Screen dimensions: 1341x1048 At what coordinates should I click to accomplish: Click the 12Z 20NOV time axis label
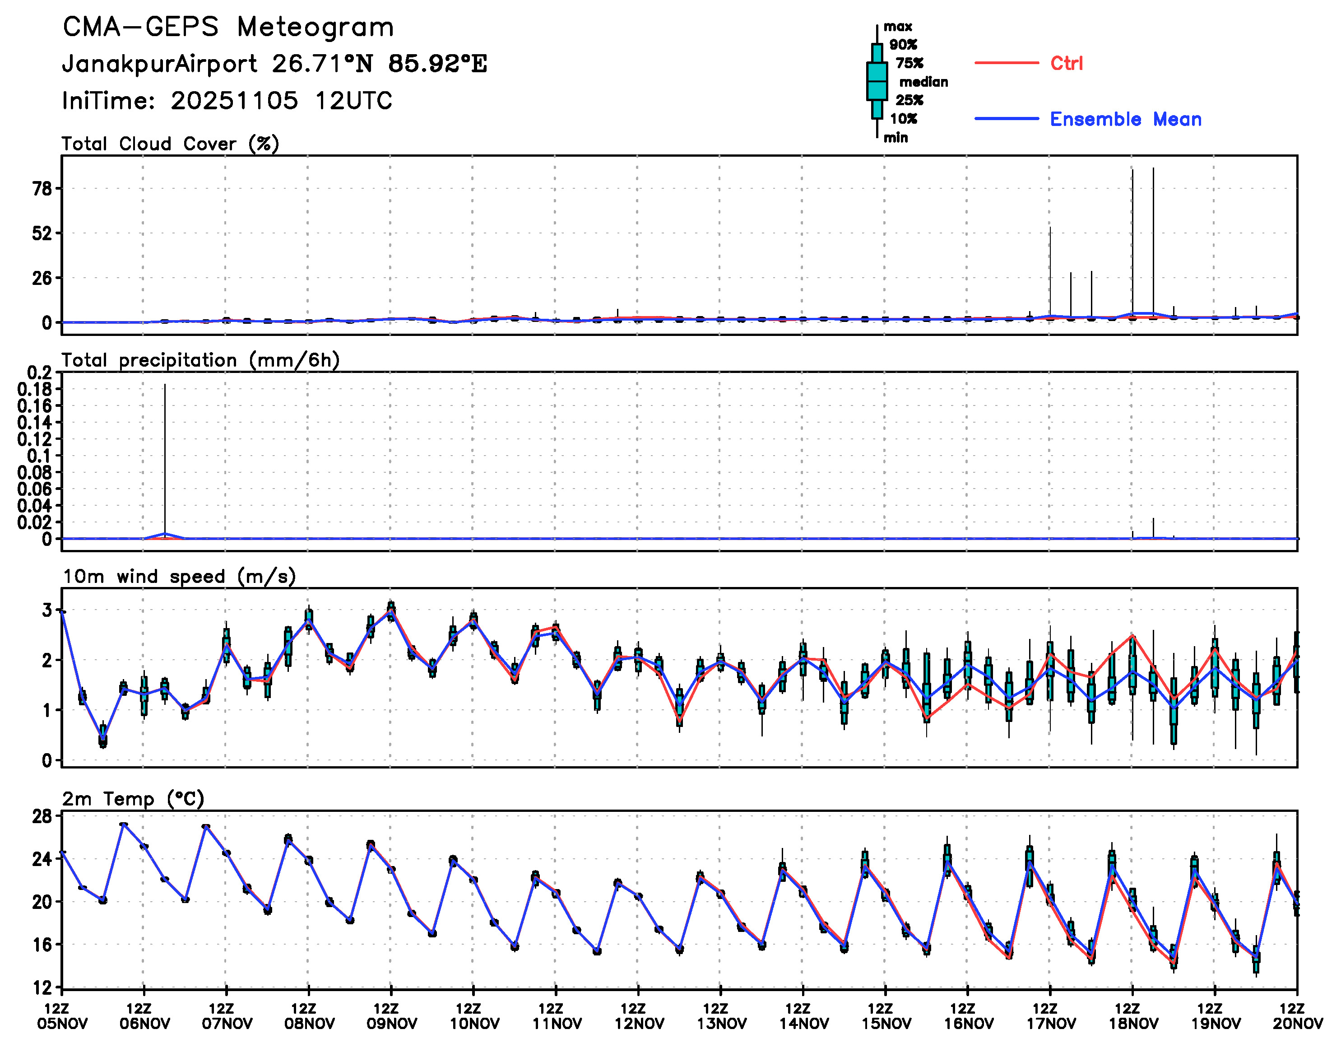tap(1297, 1016)
